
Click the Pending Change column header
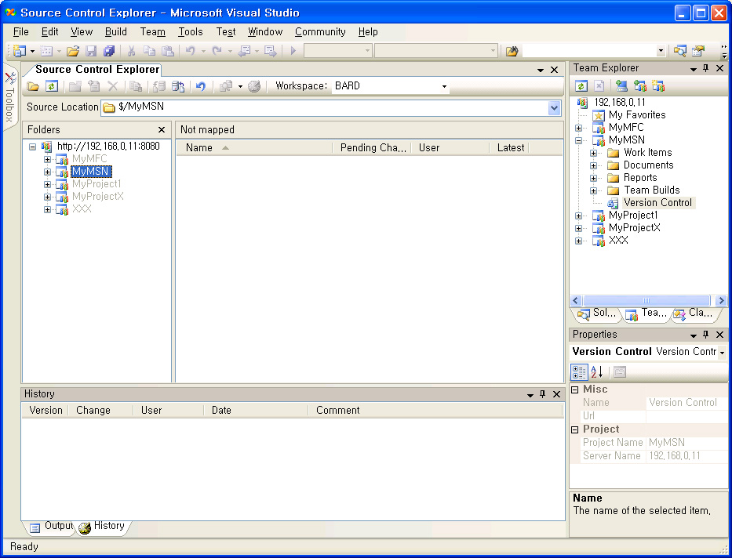(372, 148)
